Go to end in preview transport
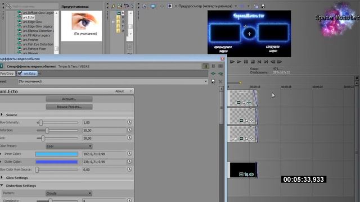The image size is (360, 202). (x=266, y=62)
